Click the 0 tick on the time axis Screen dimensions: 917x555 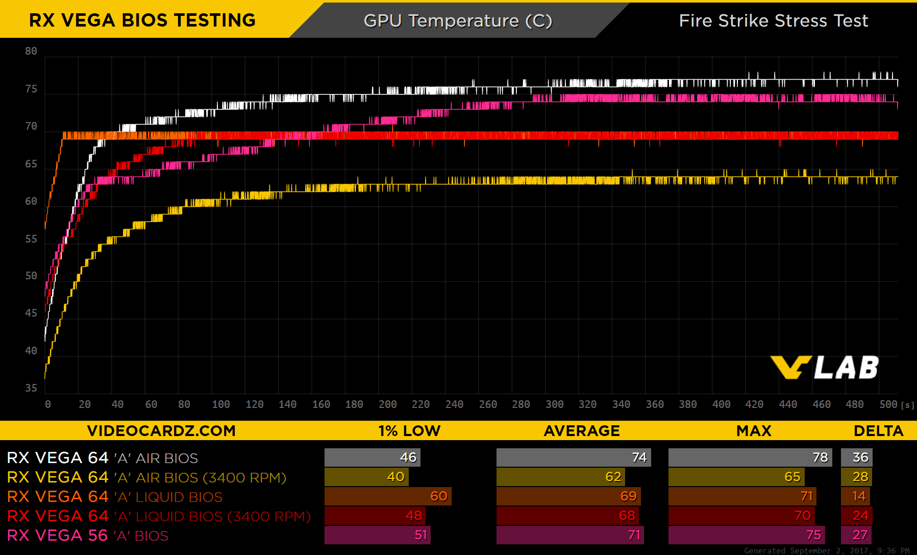(x=48, y=404)
